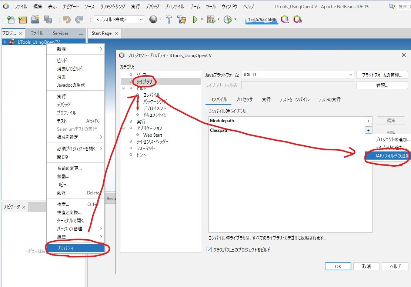Click the plus button next to Classpath

(368, 130)
